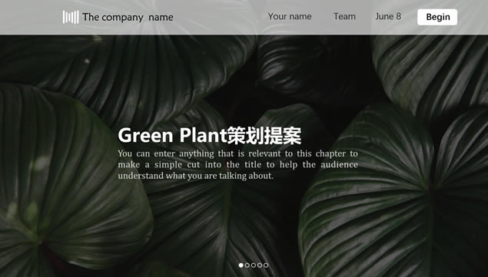The height and width of the screenshot is (277, 488).
Task: Select the first filled carousel dot
Action: click(x=241, y=265)
